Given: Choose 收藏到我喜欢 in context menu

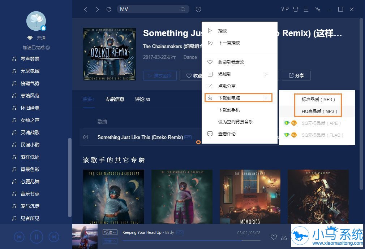Looking at the screenshot, I should [x=240, y=62].
